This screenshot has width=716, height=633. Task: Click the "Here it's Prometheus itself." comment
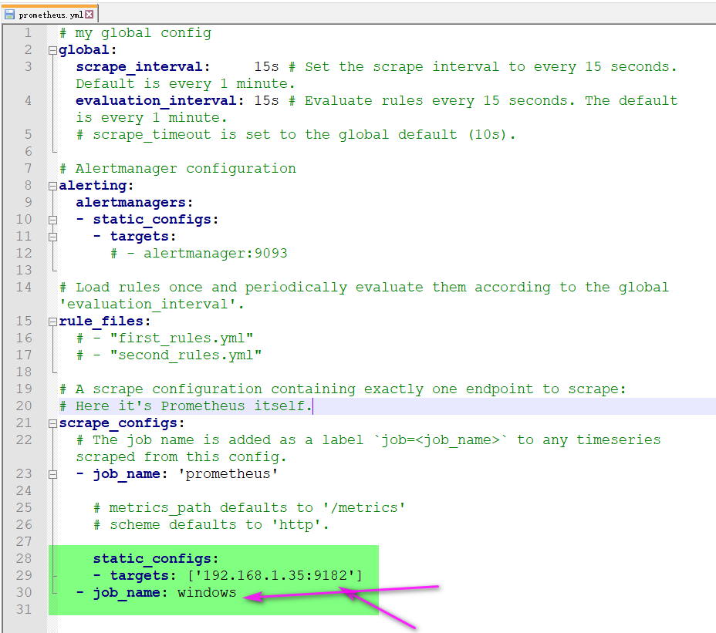[x=185, y=406]
